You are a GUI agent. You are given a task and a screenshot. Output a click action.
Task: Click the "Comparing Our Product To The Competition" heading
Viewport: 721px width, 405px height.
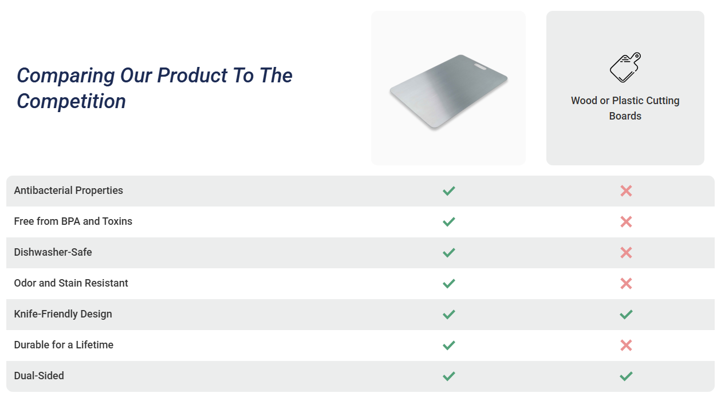pos(155,88)
